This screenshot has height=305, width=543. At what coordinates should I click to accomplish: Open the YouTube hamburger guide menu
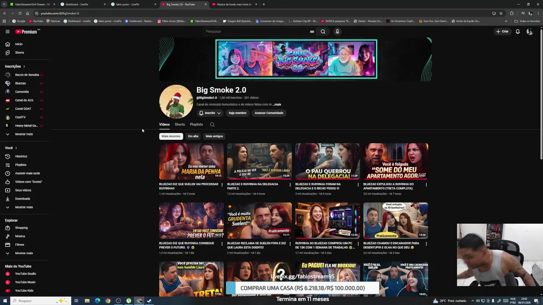[7, 31]
